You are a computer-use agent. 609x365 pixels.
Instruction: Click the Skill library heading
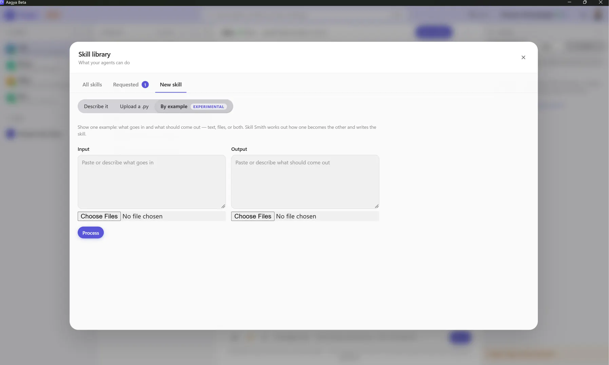click(x=94, y=54)
